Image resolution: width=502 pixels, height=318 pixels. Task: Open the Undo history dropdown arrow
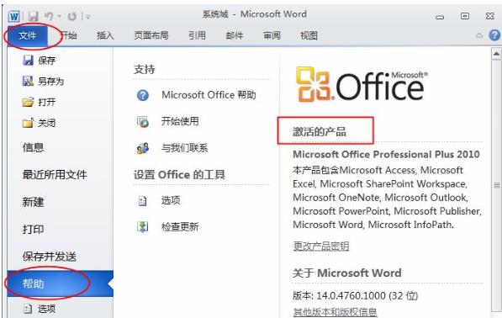click(x=59, y=16)
